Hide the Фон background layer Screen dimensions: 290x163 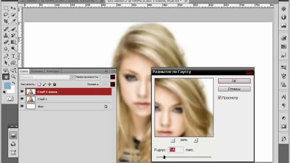tap(22, 106)
